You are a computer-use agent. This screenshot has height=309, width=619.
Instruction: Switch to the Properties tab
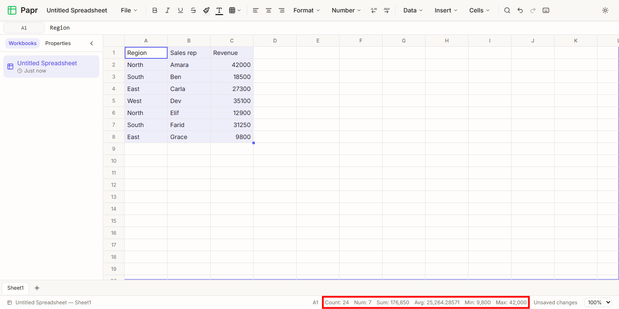[x=58, y=43]
